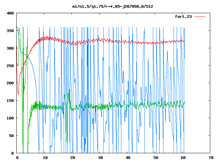Click y-axis label 250
Screen dimensions: 217x162
[10, 66]
